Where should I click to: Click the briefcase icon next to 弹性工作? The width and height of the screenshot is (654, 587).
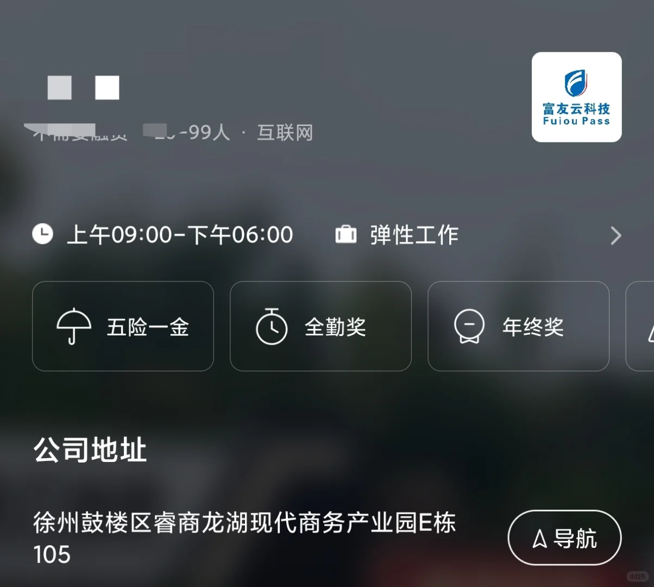coord(346,234)
